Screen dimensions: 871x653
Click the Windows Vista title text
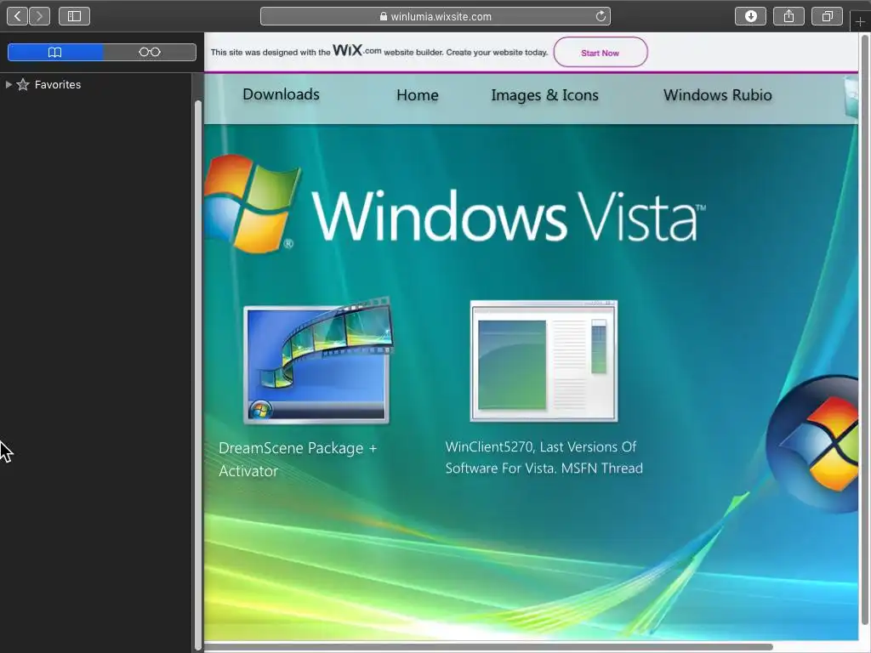[x=509, y=217]
